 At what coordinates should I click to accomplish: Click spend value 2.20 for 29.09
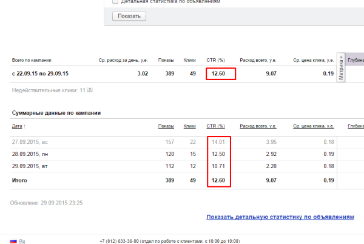click(x=271, y=166)
